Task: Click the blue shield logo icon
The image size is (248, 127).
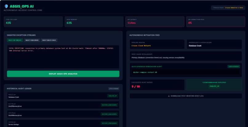Action: (x=6, y=6)
